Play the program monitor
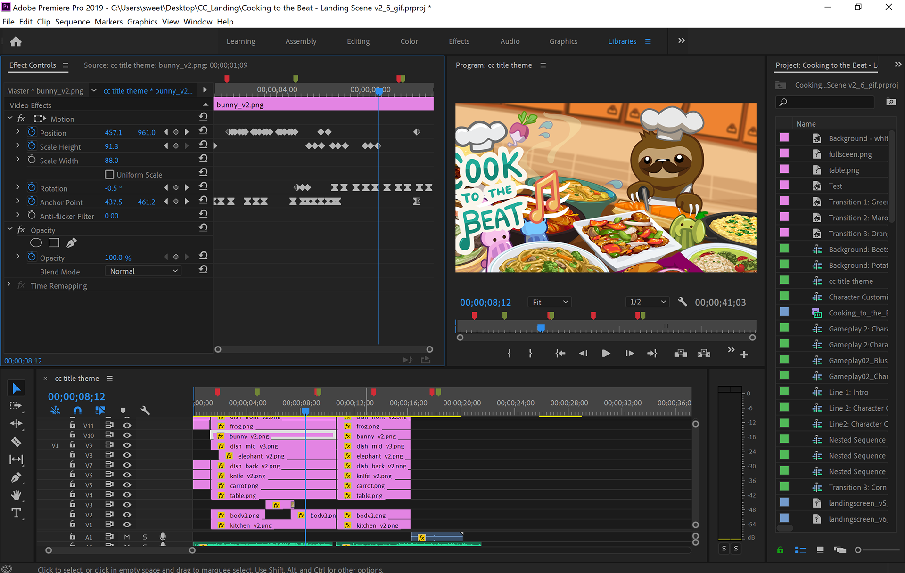 tap(606, 353)
